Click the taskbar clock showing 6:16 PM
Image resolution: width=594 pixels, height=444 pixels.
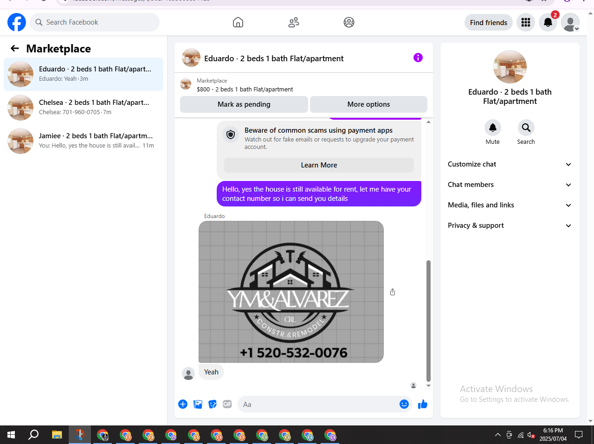[x=553, y=435]
